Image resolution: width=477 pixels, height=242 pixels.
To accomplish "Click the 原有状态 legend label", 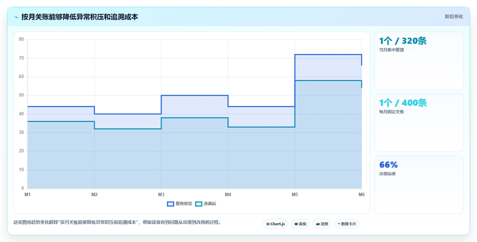I will point(184,204).
